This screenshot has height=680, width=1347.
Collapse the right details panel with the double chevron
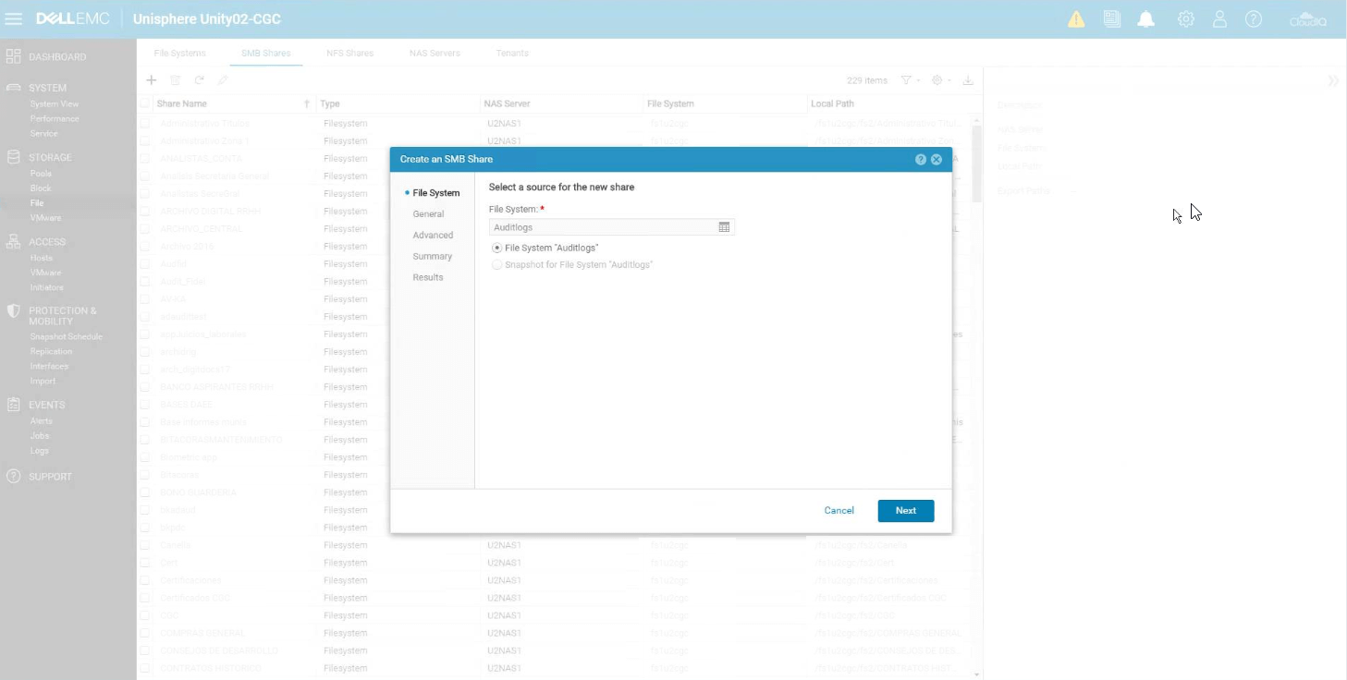coord(1333,80)
